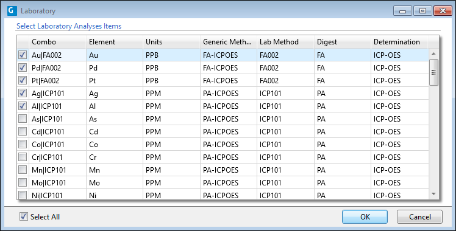Enable the As|ICP101 checkbox
Image resolution: width=456 pixels, height=231 pixels.
point(23,119)
